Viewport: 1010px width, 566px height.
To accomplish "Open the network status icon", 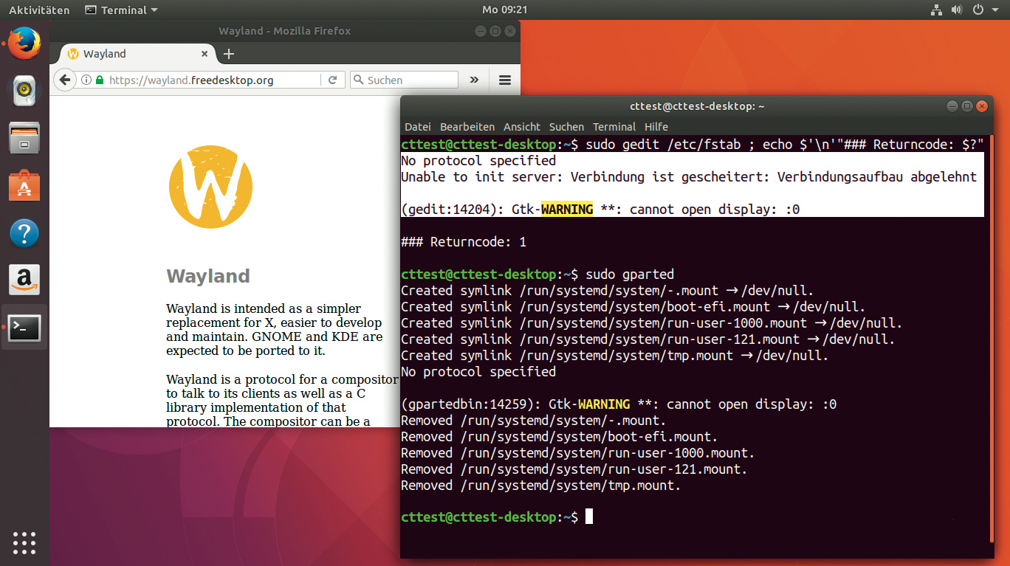I will point(936,10).
